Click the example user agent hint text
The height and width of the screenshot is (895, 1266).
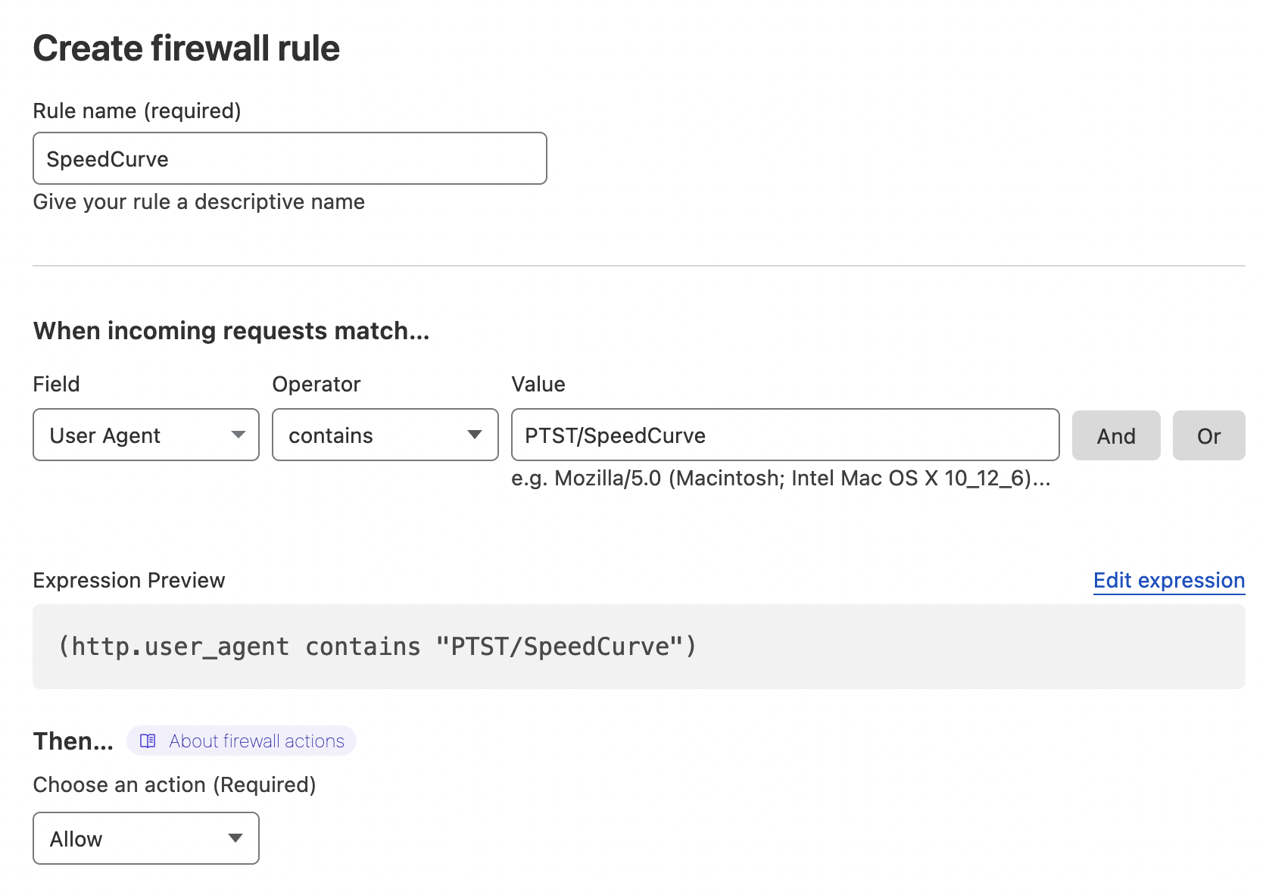[781, 479]
